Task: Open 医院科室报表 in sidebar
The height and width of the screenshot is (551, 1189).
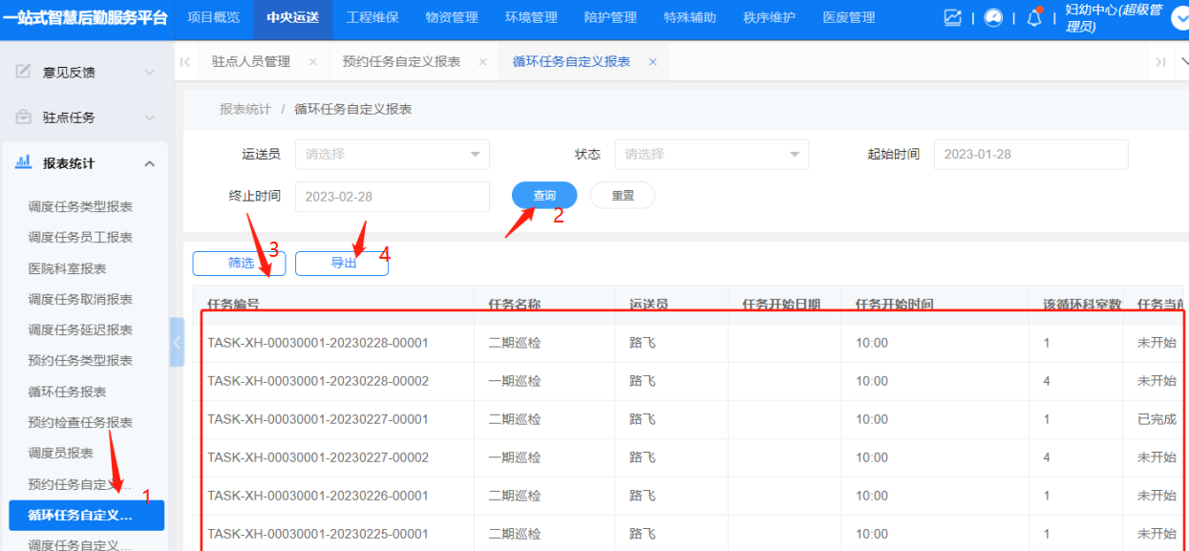Action: click(x=67, y=268)
